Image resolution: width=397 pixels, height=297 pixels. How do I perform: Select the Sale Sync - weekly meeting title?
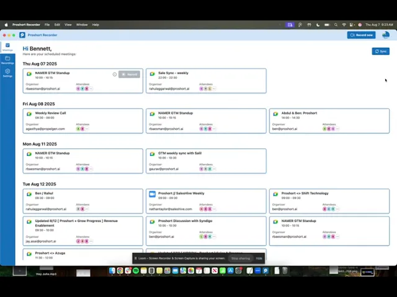coord(173,73)
